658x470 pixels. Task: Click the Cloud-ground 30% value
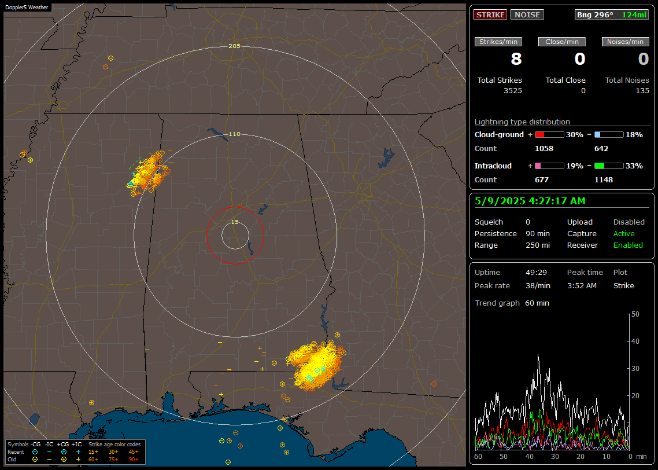pos(575,135)
